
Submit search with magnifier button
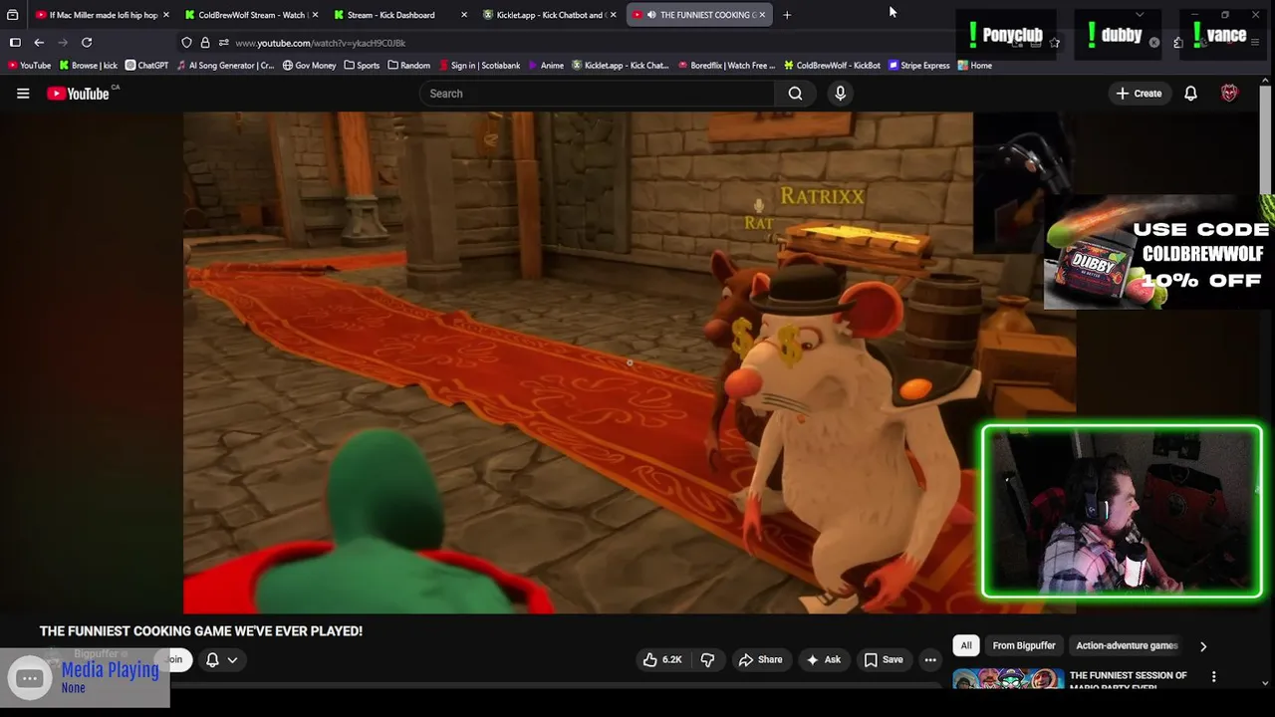pyautogui.click(x=795, y=94)
